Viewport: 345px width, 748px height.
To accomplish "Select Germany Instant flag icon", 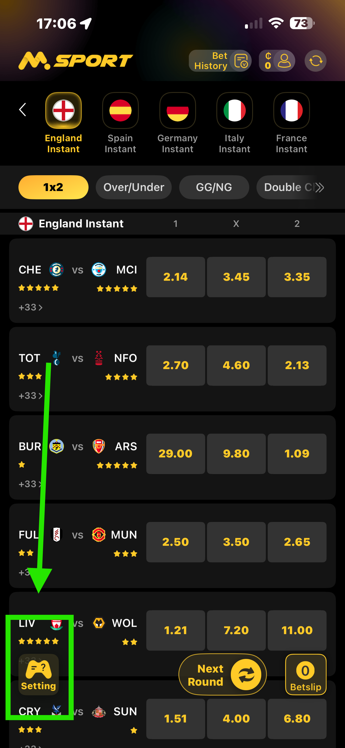I will (177, 111).
